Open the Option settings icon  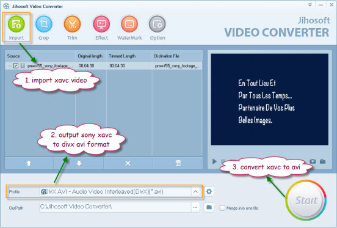[x=158, y=24]
